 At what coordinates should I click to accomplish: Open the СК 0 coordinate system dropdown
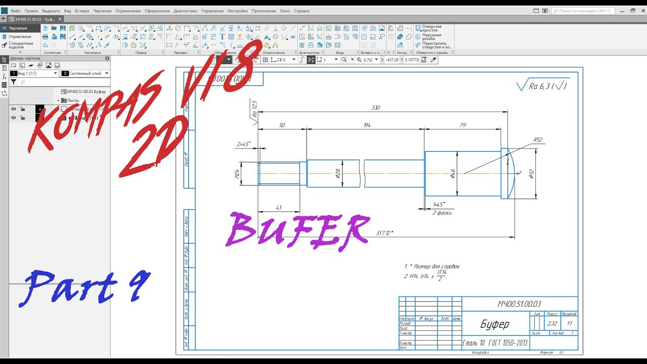[x=294, y=60]
